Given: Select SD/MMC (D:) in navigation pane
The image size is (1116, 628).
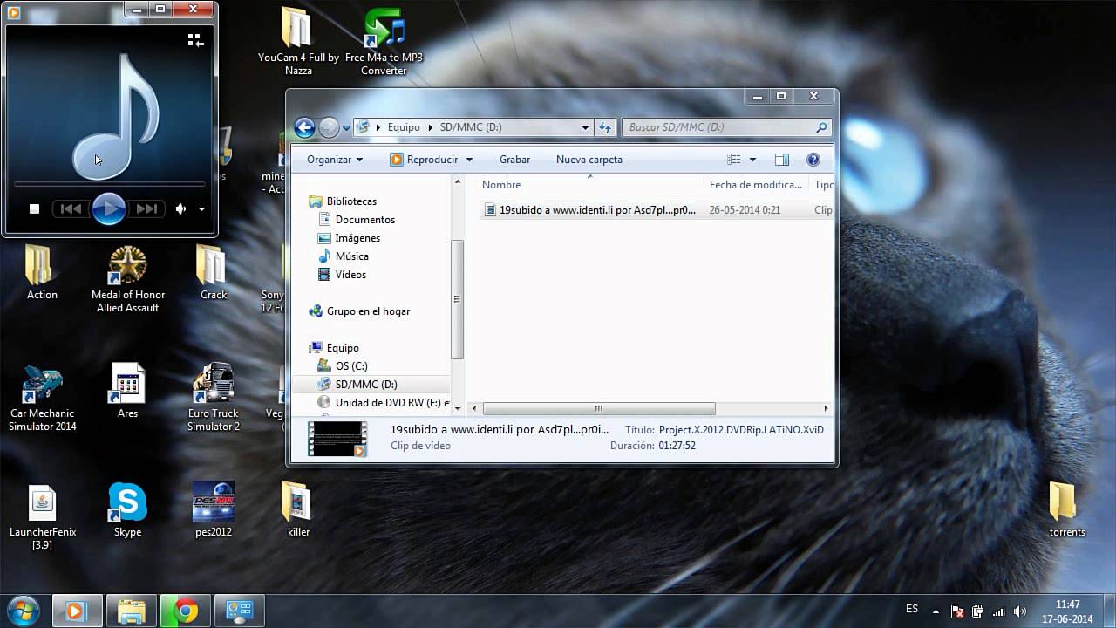Looking at the screenshot, I should 366,385.
